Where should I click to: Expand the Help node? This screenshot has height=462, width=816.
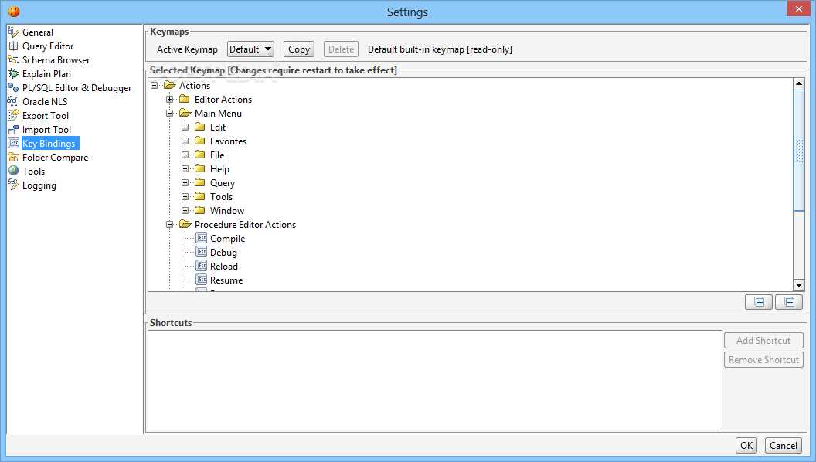pos(185,168)
